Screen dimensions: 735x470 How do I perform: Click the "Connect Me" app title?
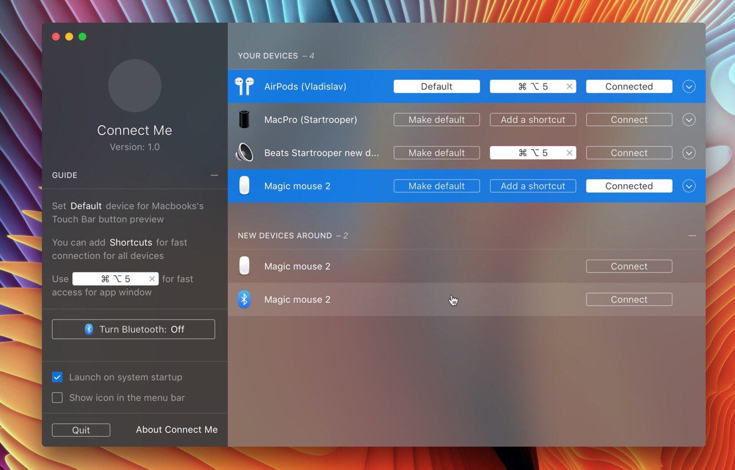tap(135, 130)
